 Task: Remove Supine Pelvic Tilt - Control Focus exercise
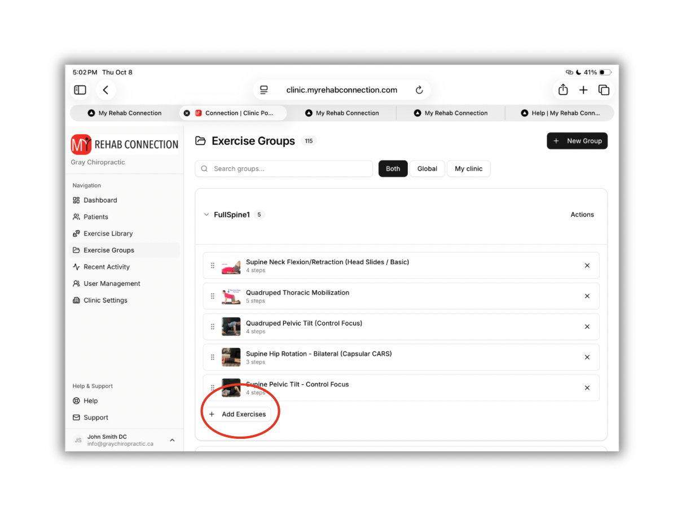pos(587,388)
